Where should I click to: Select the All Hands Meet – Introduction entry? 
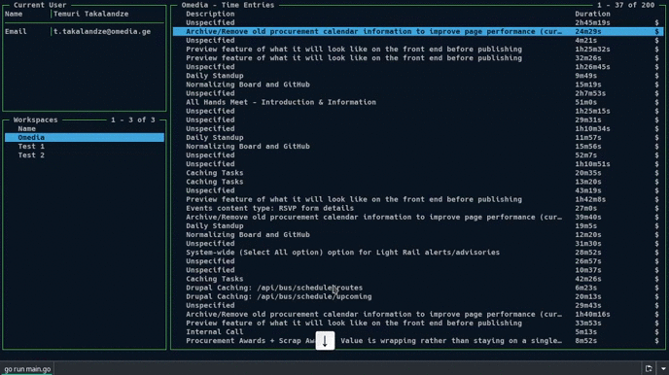click(418, 102)
